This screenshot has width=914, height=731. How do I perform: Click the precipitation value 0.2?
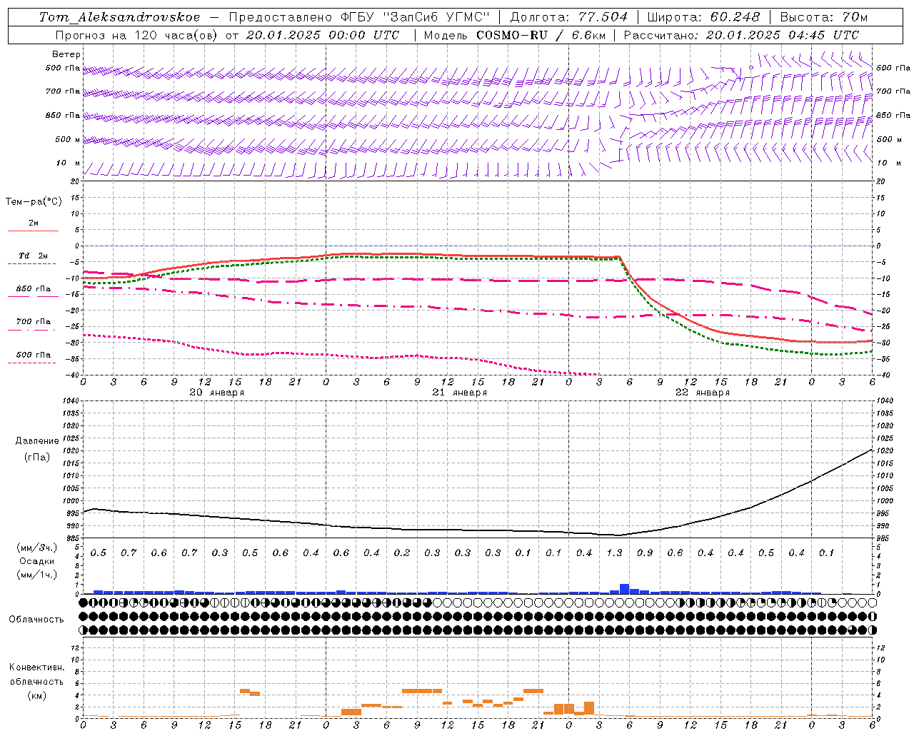point(402,553)
